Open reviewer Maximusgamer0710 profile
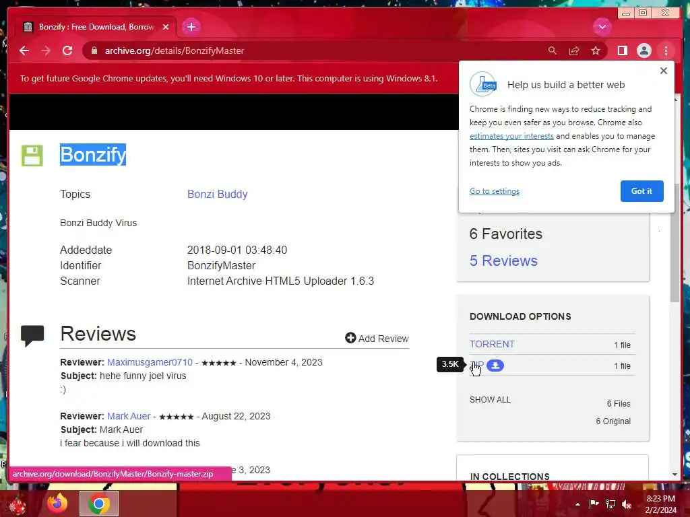This screenshot has height=517, width=690. pyautogui.click(x=150, y=362)
